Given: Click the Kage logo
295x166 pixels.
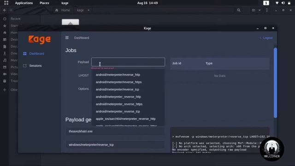Looking at the screenshot, I should point(40,40).
